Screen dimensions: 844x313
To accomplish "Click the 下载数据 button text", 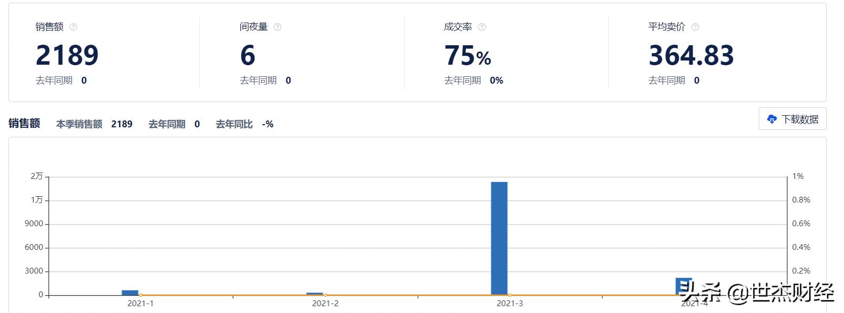I will (x=800, y=119).
